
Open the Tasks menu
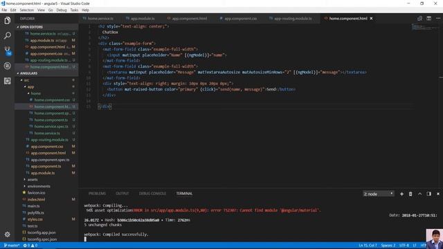click(74, 10)
